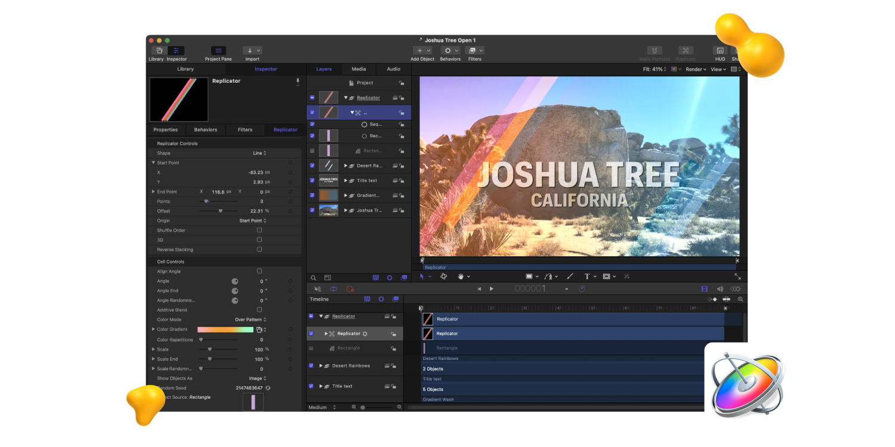Click the timecode field showing 000001
895x447 pixels.
tap(530, 288)
